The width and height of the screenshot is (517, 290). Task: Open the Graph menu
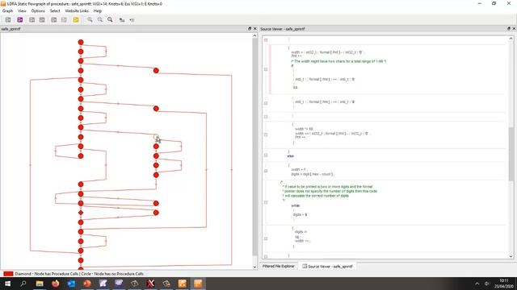pos(7,10)
